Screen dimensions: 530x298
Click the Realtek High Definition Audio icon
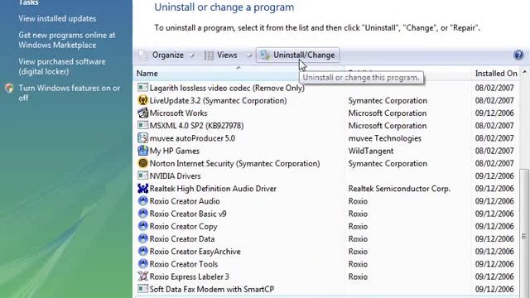coord(142,189)
